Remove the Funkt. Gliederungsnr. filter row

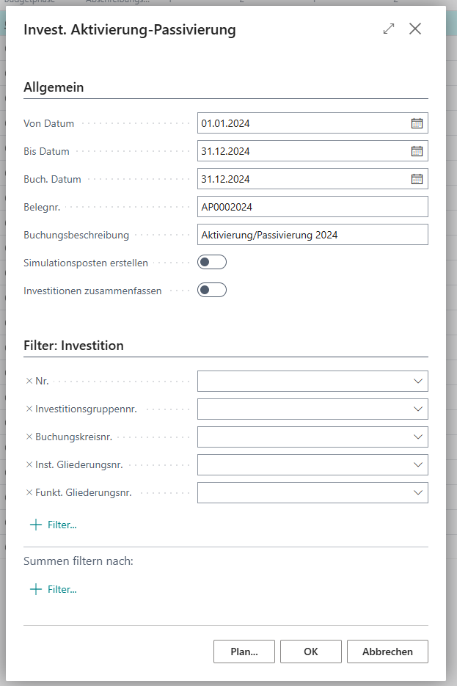click(x=29, y=492)
